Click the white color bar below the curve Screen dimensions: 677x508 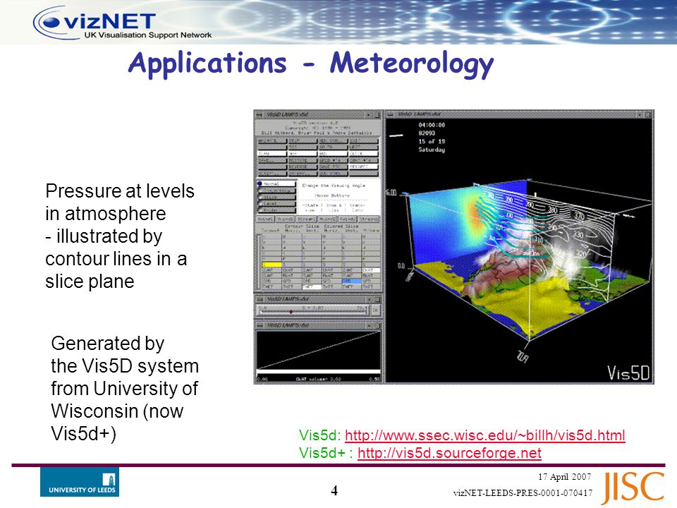pyautogui.click(x=318, y=372)
